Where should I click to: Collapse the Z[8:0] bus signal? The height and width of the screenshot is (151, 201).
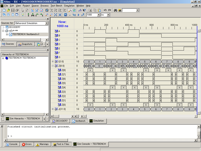pos(53,66)
